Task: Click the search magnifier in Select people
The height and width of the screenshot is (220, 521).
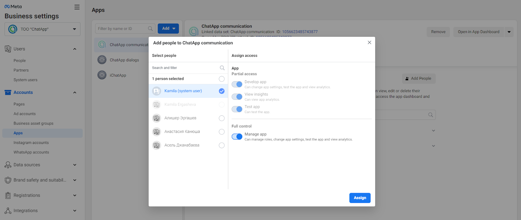Action: point(222,68)
